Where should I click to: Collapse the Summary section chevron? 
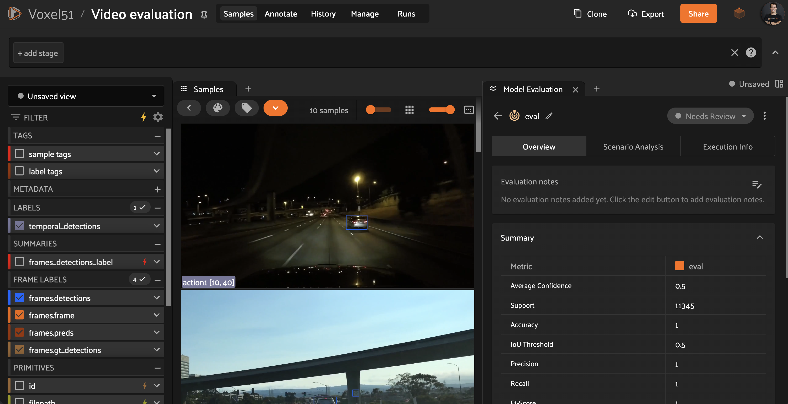(x=760, y=238)
